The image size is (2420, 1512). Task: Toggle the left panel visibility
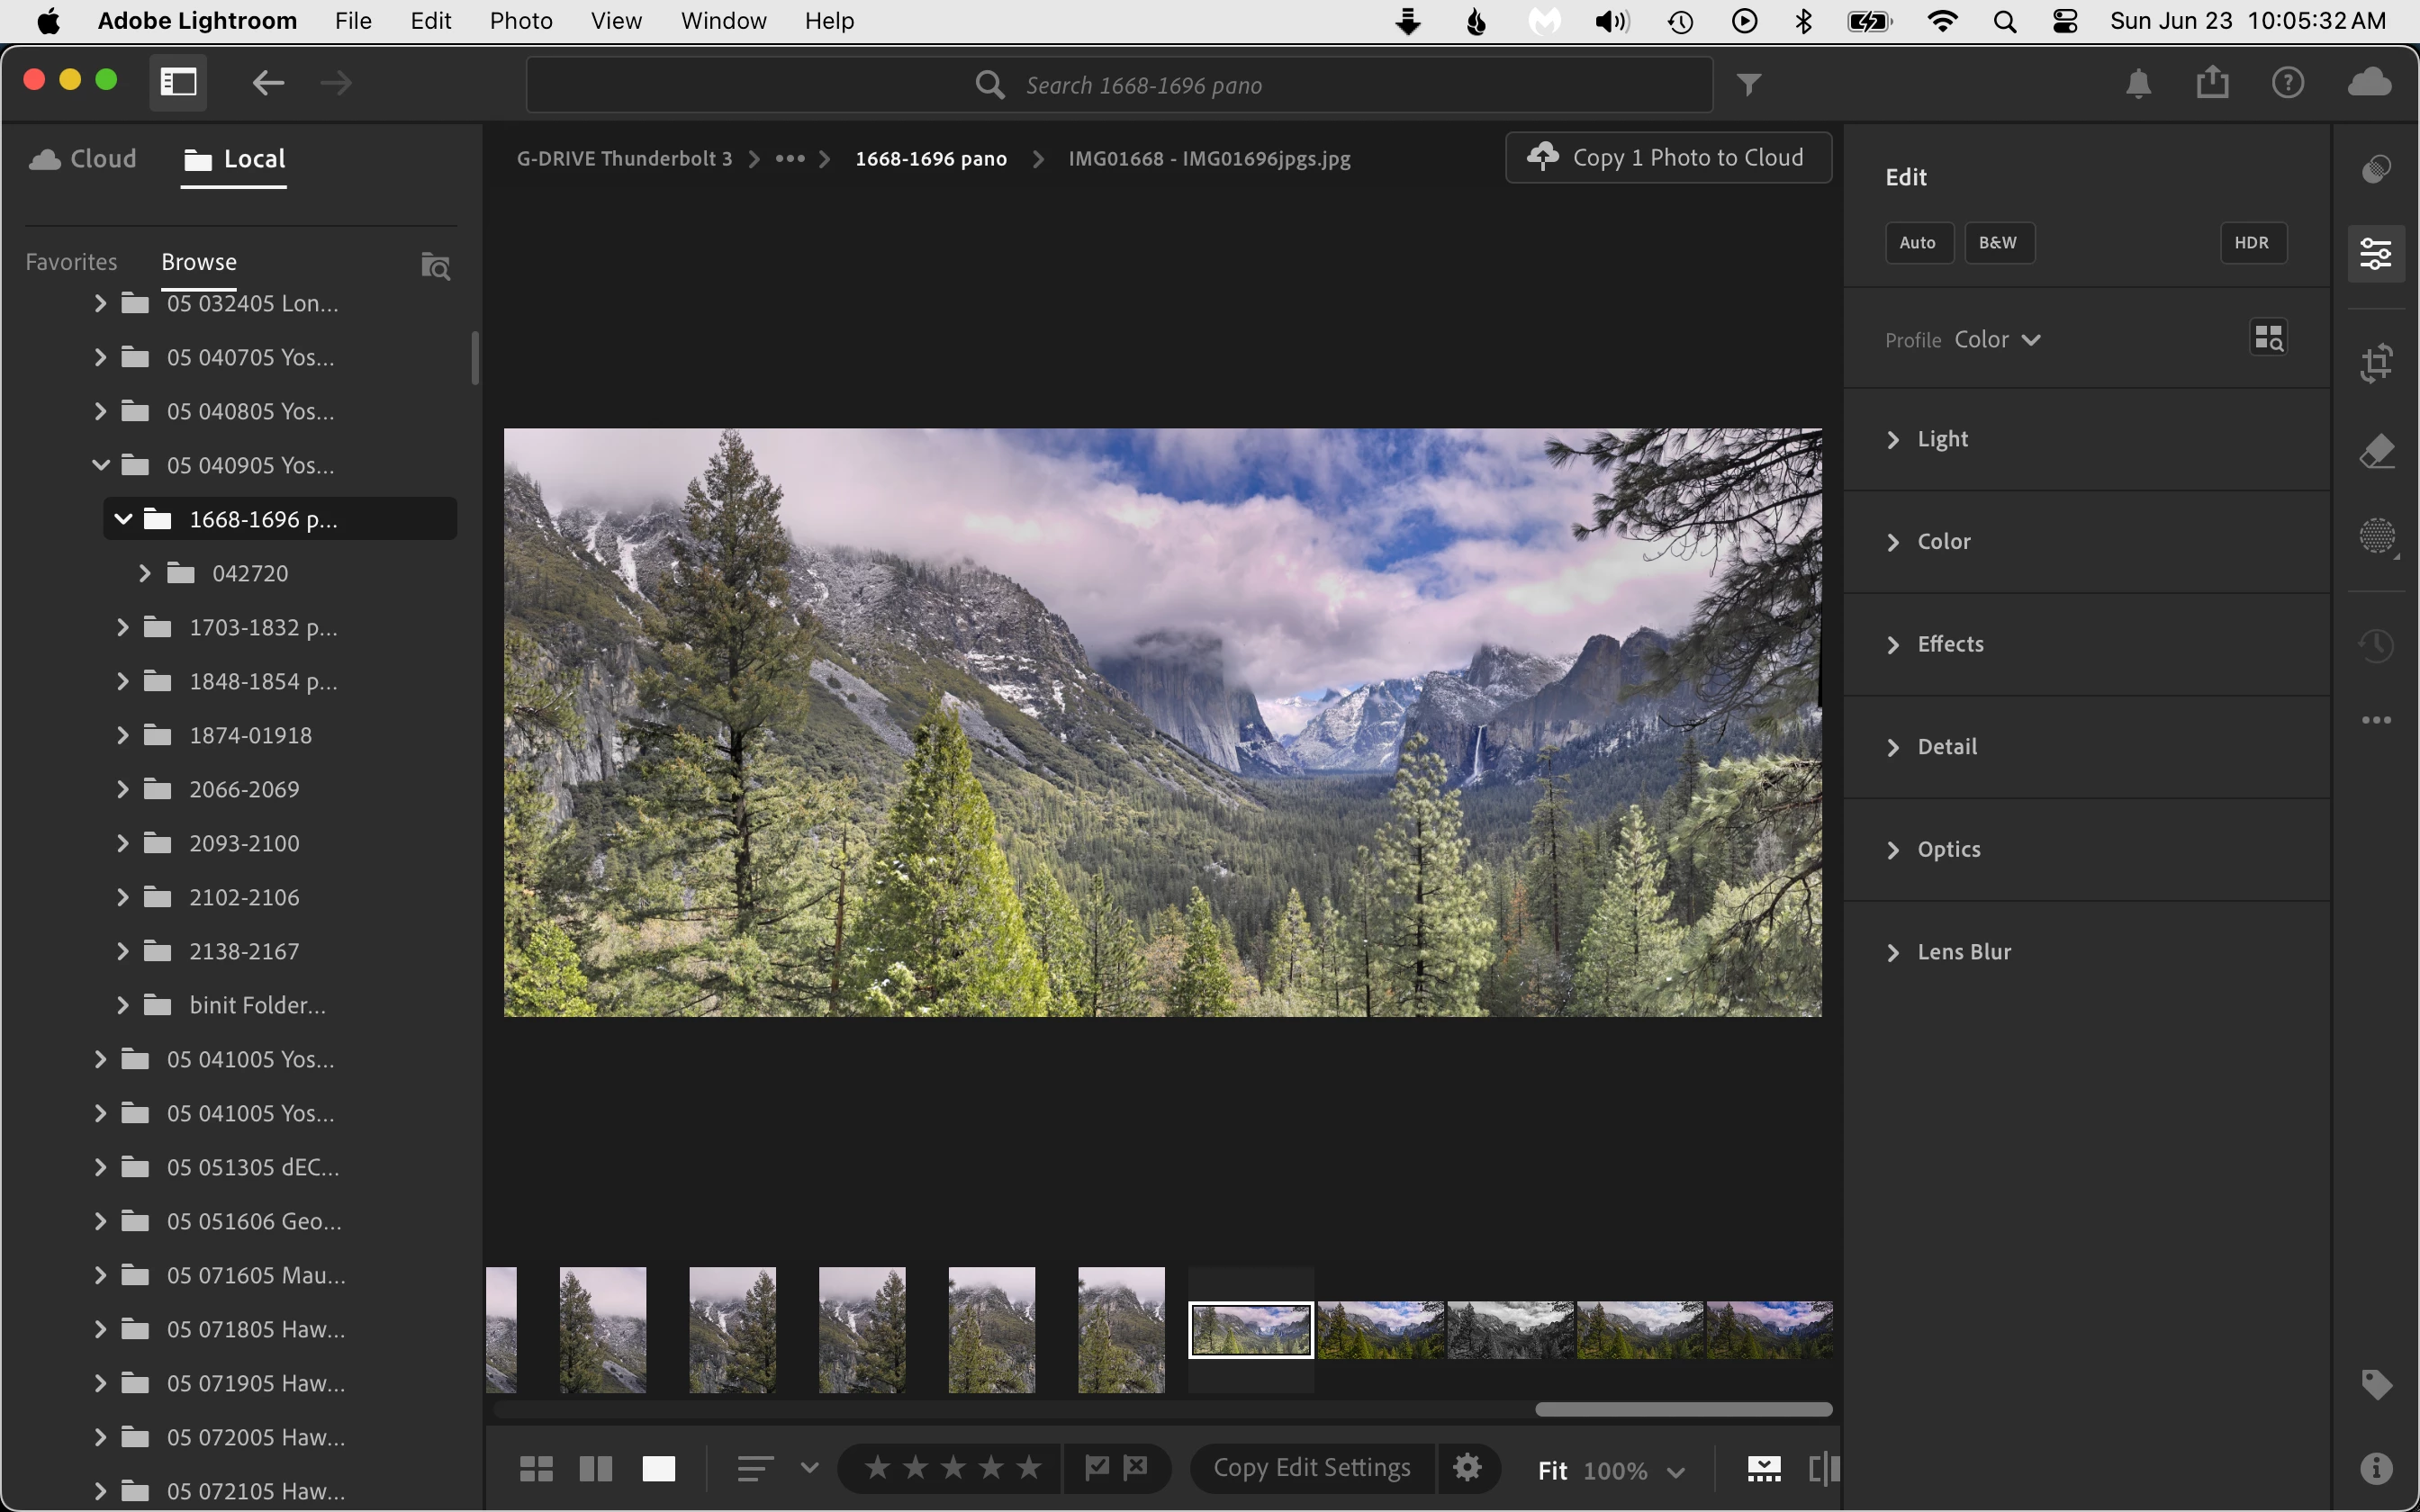click(x=179, y=82)
